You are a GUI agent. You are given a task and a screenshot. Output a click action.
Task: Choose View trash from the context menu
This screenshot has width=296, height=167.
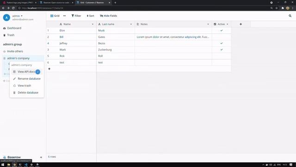[25, 86]
